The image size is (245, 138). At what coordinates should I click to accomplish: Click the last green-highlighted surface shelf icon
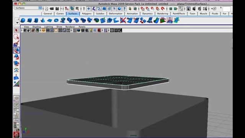176,20
